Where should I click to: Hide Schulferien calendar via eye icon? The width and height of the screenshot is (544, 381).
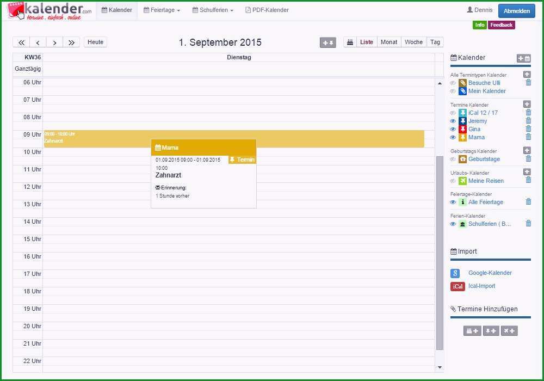pos(453,224)
